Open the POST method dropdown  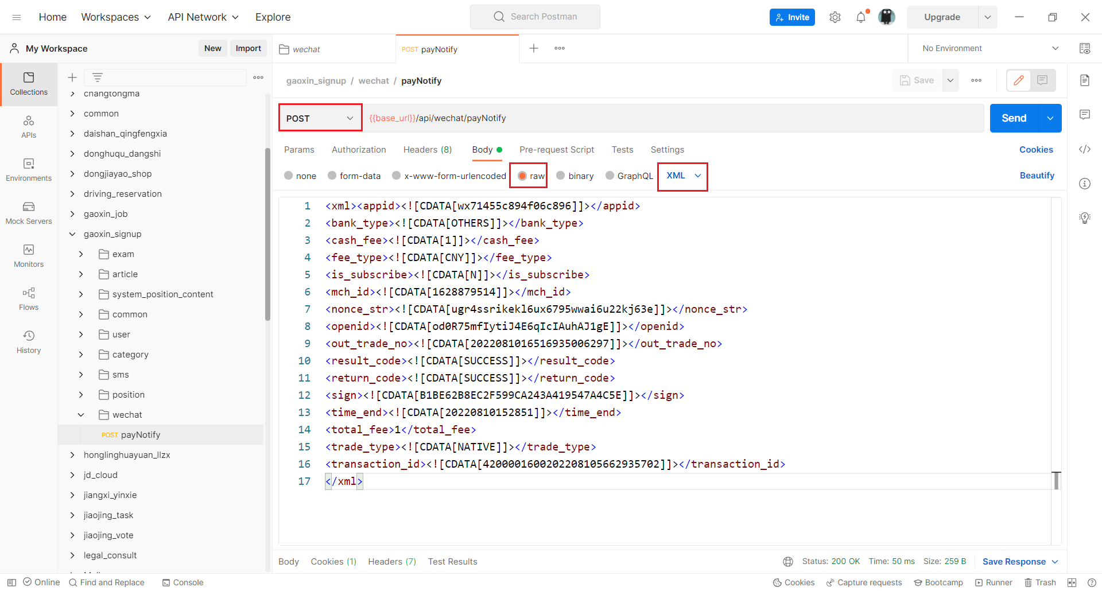320,118
